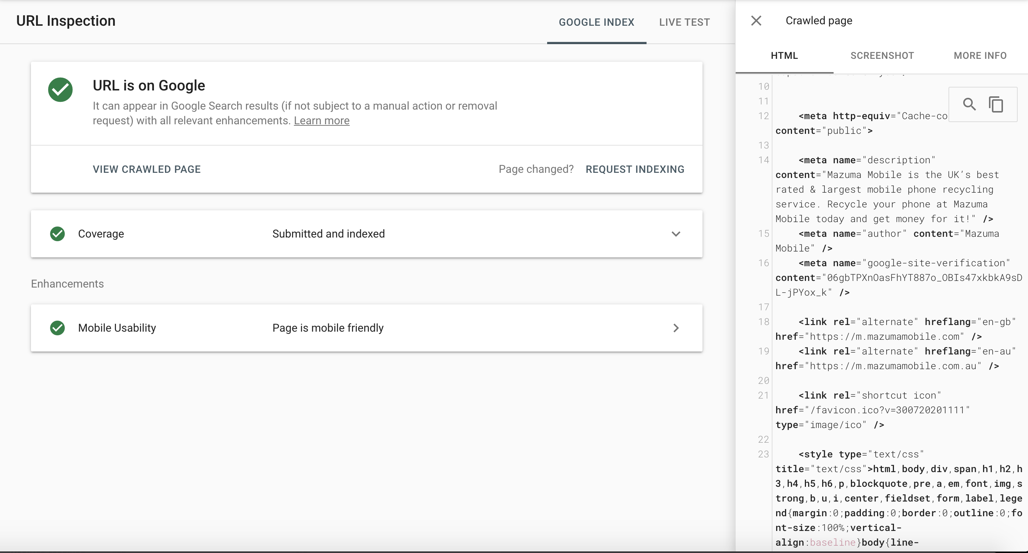Image resolution: width=1028 pixels, height=553 pixels.
Task: Open the Screenshot tab
Action: coord(882,56)
